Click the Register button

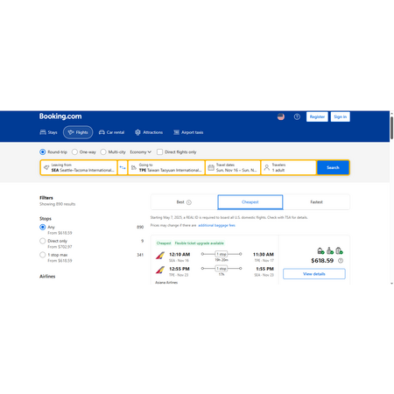point(317,116)
